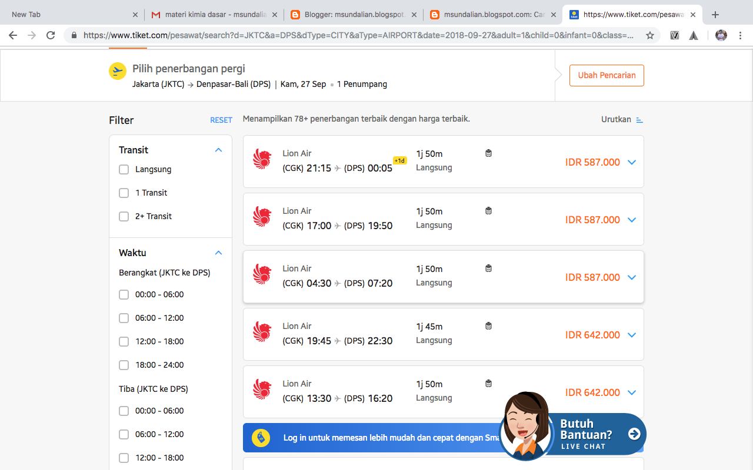This screenshot has width=753, height=470.
Task: Check Berangkat 00:00 - 06:00 filter
Action: pyautogui.click(x=124, y=294)
